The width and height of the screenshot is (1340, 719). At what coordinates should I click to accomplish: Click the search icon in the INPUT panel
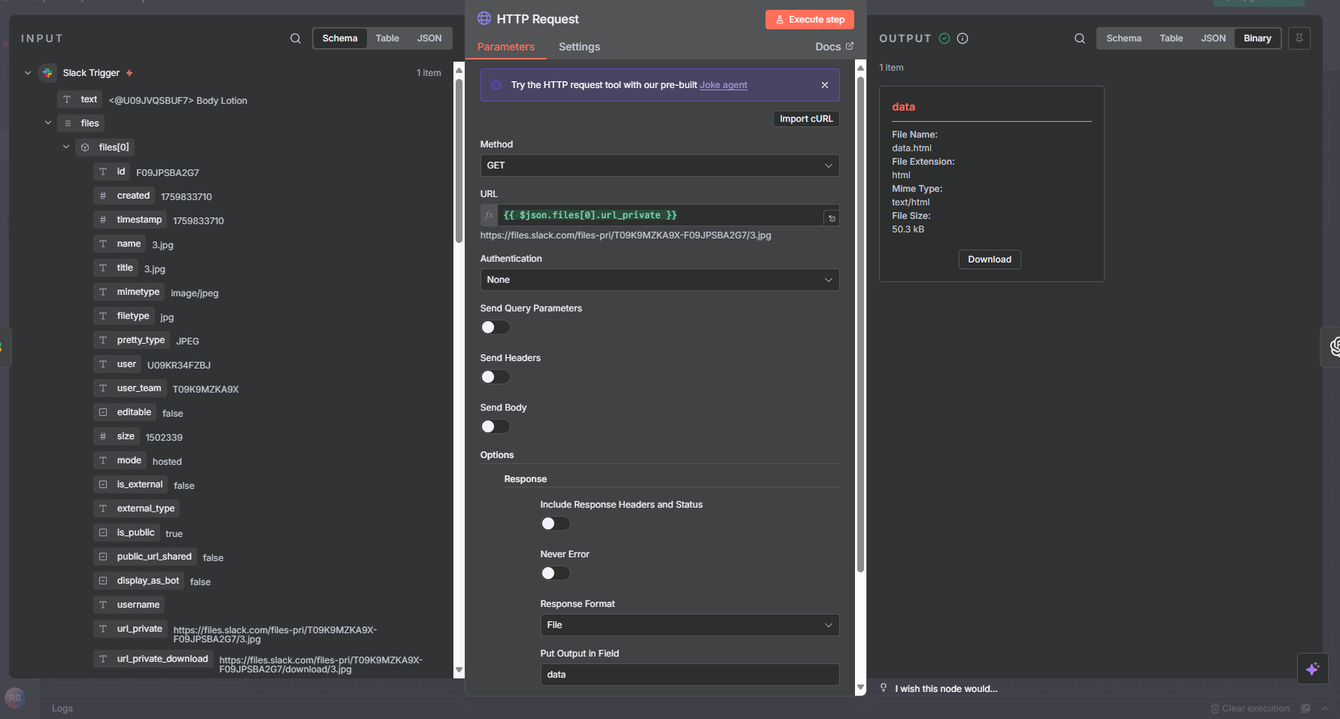pos(296,38)
